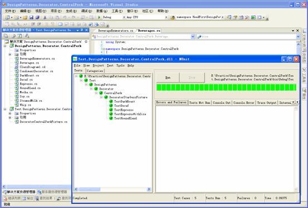Image resolution: width=308 pixels, height=208 pixels.
Task: Click the New Project toolbar icon
Action: click(x=7, y=17)
